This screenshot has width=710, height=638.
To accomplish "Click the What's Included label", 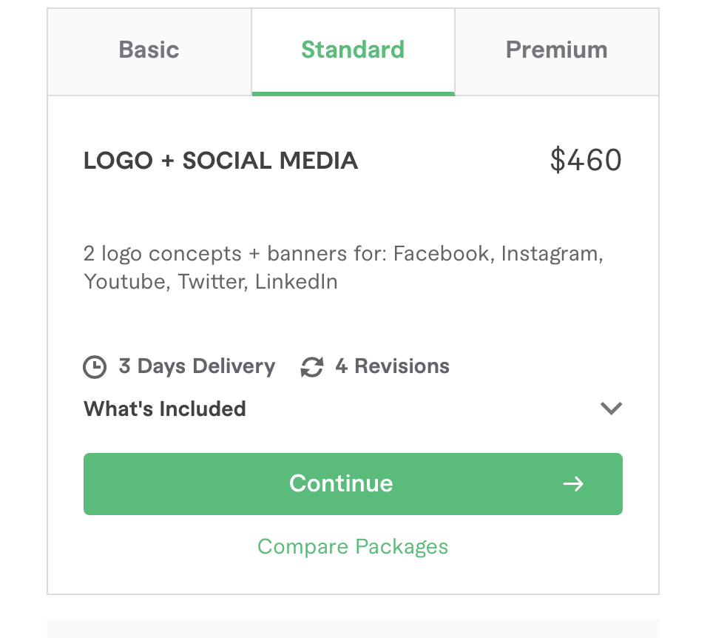I will (165, 409).
